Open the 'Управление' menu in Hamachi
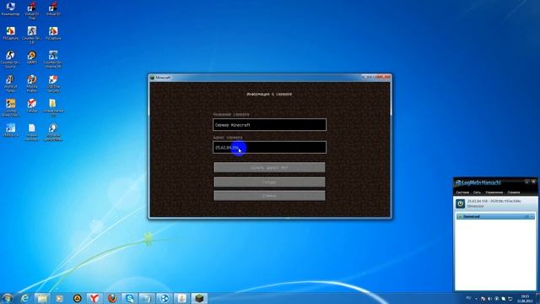Image resolution: width=540 pixels, height=304 pixels. (x=494, y=193)
